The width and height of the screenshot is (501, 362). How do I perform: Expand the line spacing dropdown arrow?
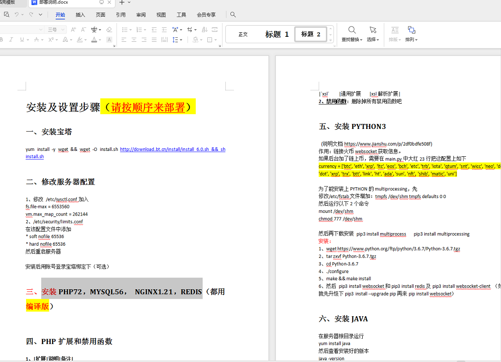pyautogui.click(x=180, y=40)
